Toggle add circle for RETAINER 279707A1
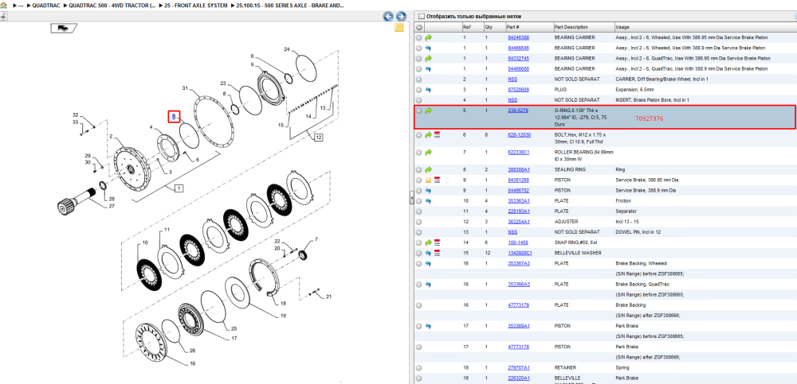Viewport: 797px width, 384px height. coord(419,368)
